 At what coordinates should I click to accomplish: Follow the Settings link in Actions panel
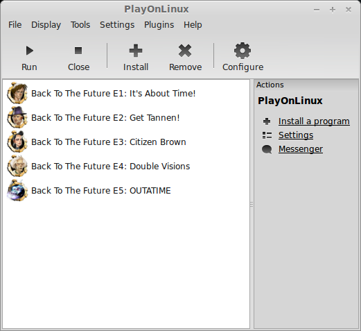[x=296, y=135]
